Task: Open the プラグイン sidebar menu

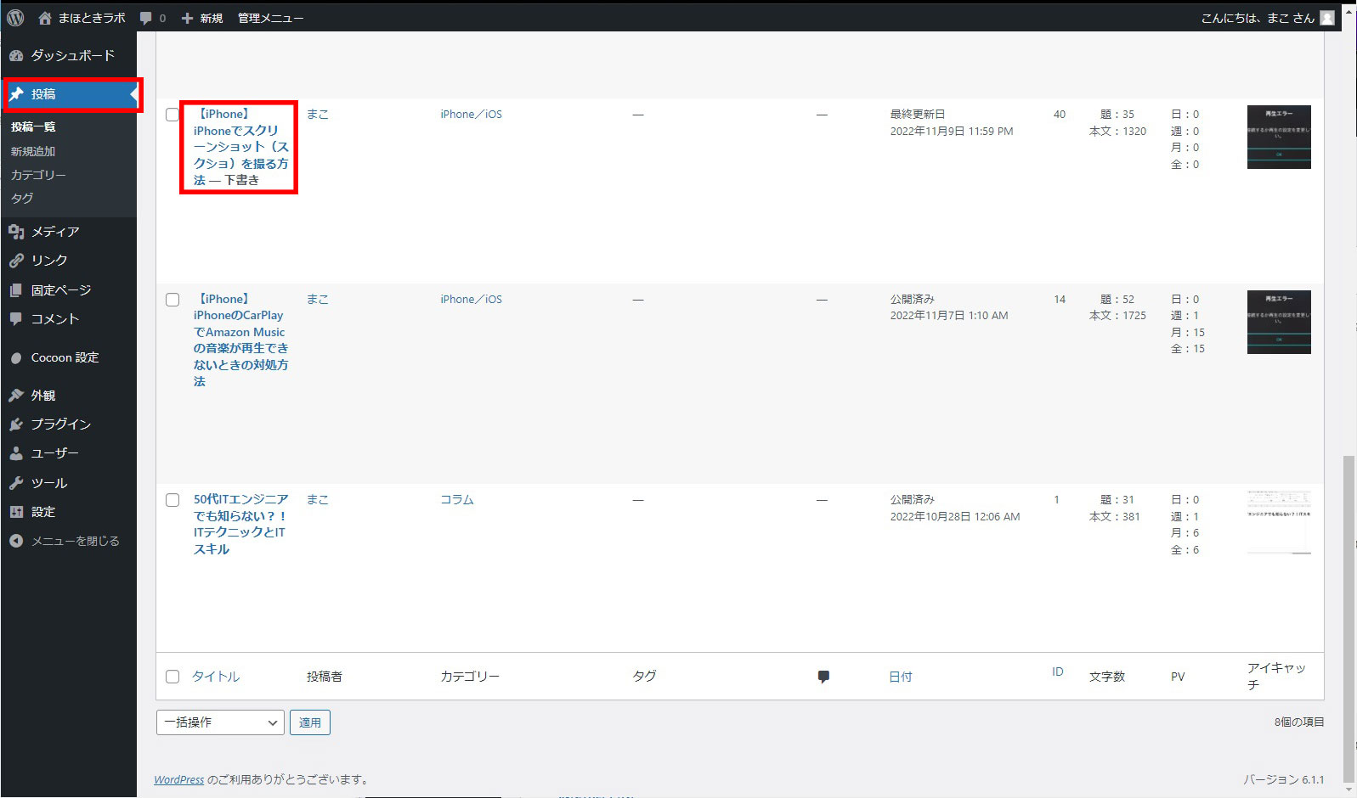Action: pos(60,424)
